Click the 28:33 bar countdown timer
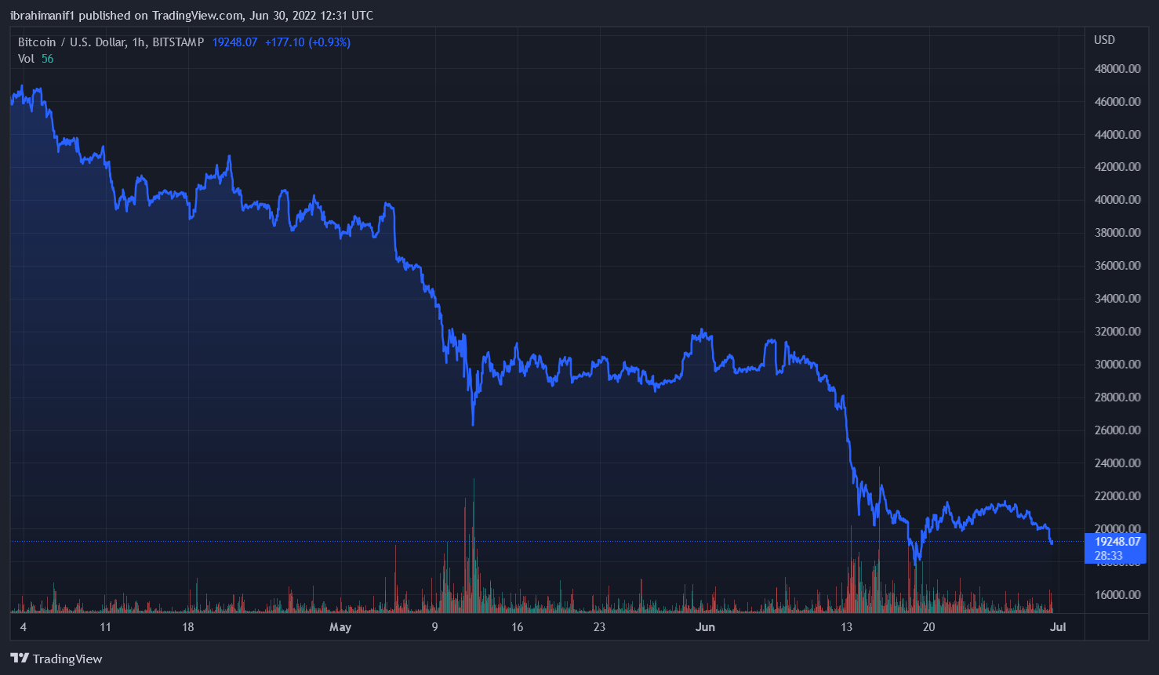1159x675 pixels. (x=1107, y=555)
